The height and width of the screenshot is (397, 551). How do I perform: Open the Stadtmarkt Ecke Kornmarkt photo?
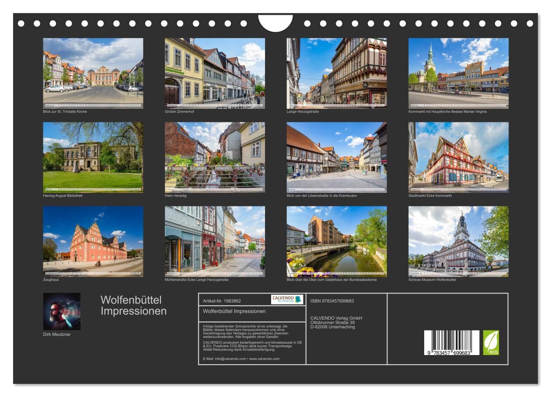458,157
